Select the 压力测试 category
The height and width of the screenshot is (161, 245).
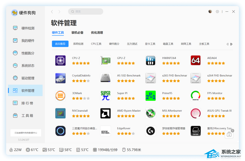[132, 44]
